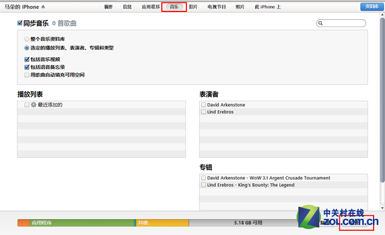Open the 电视节目 tab
Screen dimensions: 385x235
(x=217, y=7)
